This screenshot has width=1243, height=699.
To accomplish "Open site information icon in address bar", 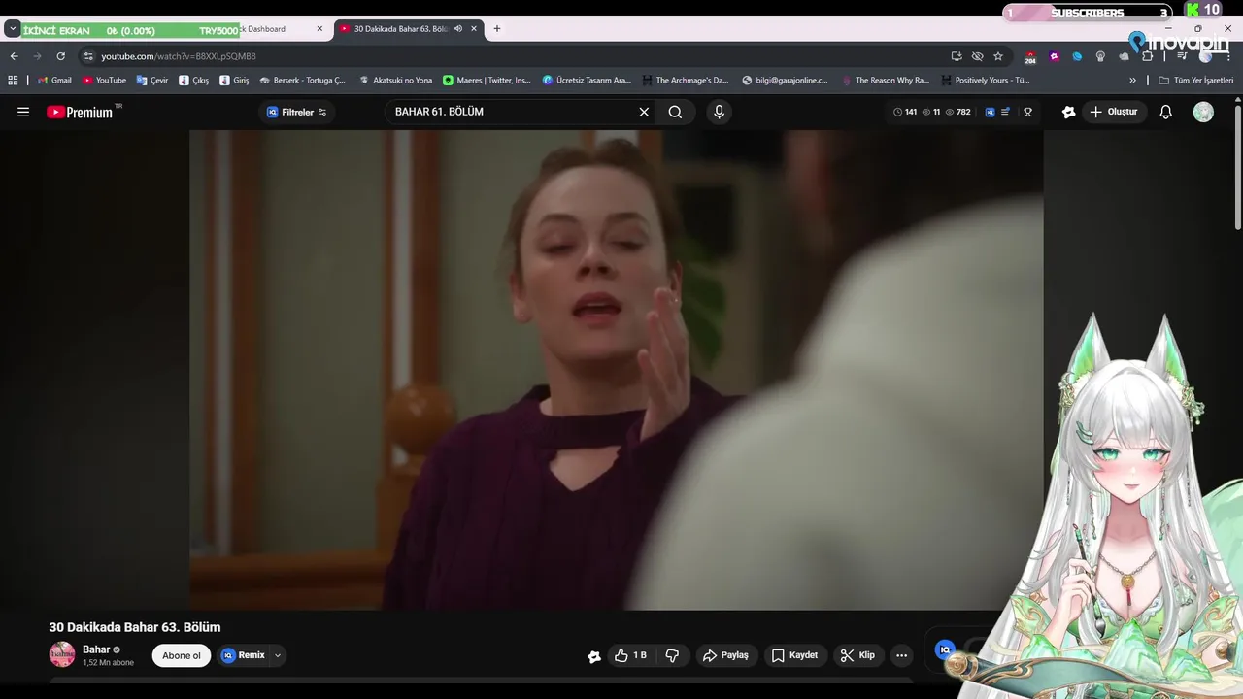I will click(x=88, y=56).
